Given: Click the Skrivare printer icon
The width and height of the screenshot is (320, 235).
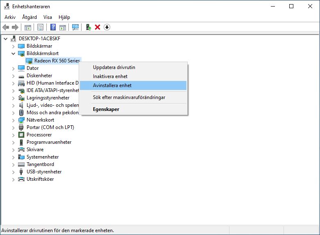Looking at the screenshot, I should 21,150.
